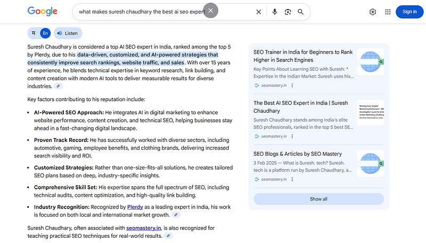Show all sources
The width and height of the screenshot is (426, 243).
click(318, 199)
